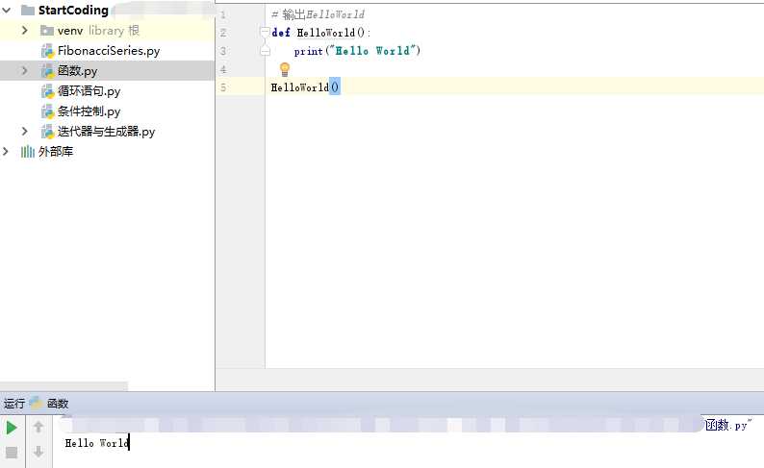Fold the def HelloWorld function block
The width and height of the screenshot is (764, 468).
click(x=265, y=32)
